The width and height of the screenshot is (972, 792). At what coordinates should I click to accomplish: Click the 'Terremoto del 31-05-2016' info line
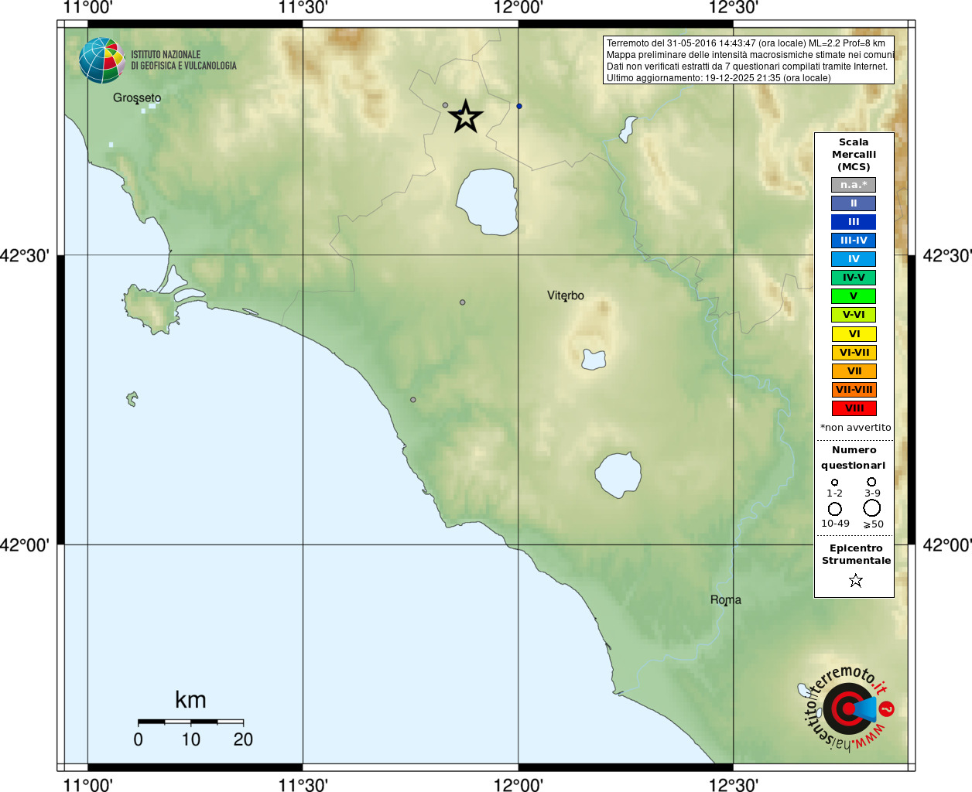746,43
